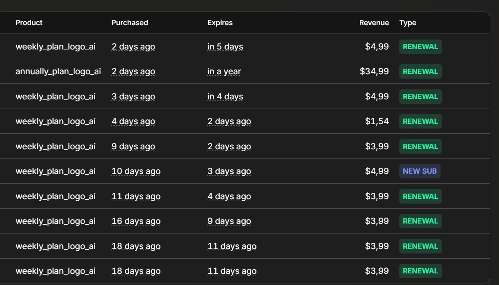The image size is (499, 285).
Task: Click the $4,99 revenue in the NEW SUB row
Action: click(377, 171)
